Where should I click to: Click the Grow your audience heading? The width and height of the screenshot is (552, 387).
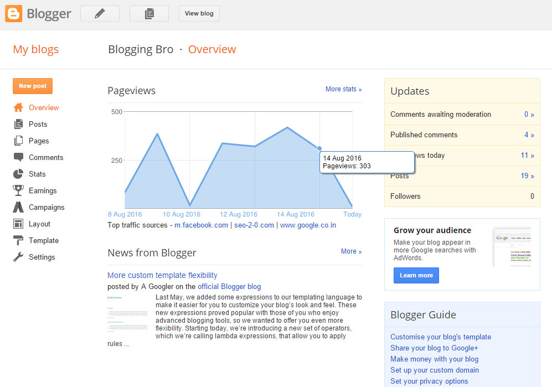click(432, 230)
